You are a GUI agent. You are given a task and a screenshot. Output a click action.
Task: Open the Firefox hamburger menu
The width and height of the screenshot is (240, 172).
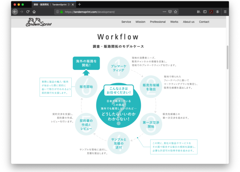pos(225,12)
